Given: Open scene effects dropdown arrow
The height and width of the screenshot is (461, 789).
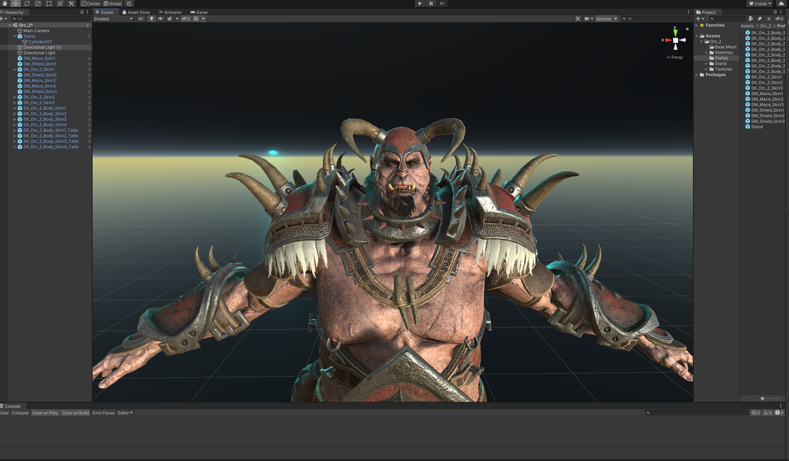Looking at the screenshot, I should (177, 19).
